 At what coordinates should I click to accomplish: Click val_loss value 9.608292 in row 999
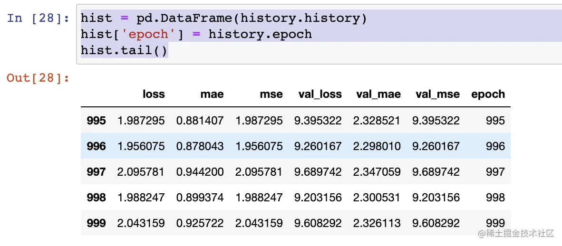coord(318,223)
